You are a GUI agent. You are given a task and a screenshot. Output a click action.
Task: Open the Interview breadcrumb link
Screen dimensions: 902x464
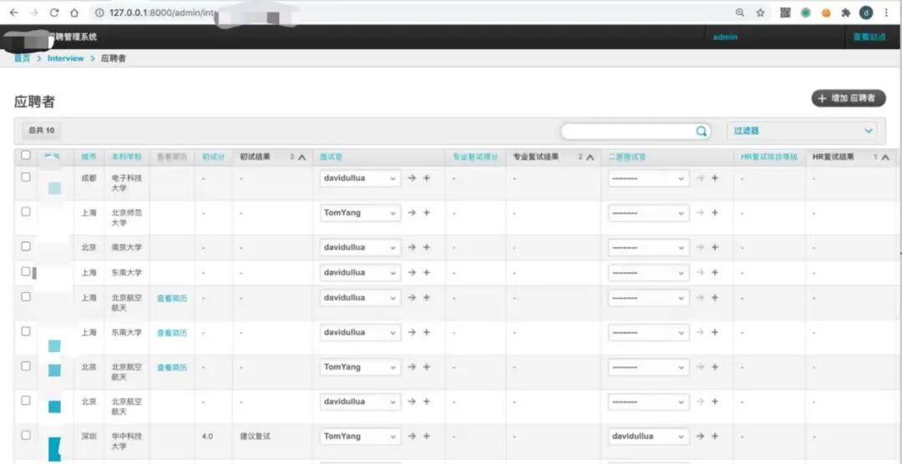pyautogui.click(x=66, y=58)
